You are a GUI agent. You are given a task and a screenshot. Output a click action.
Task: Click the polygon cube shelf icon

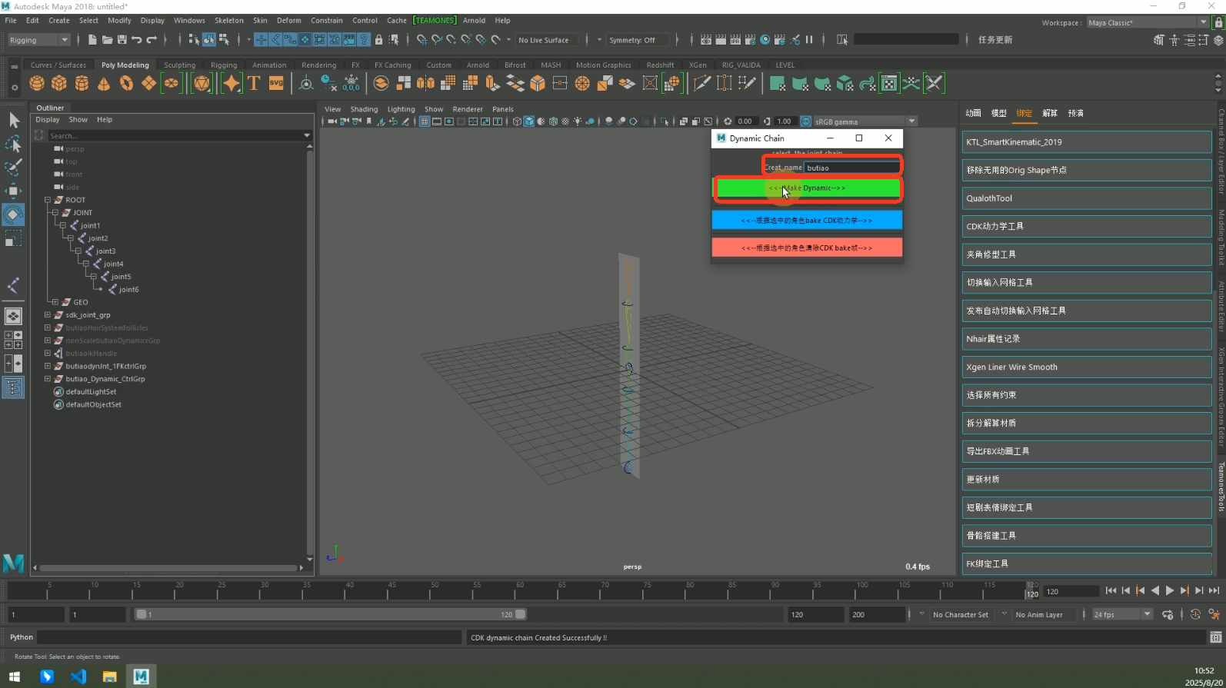(58, 83)
